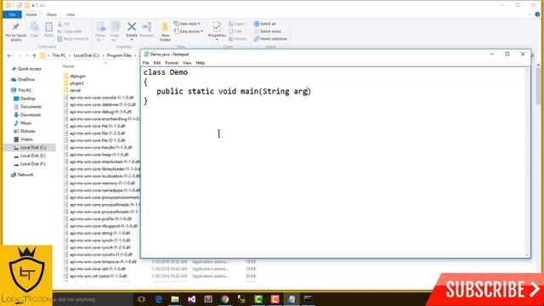The width and height of the screenshot is (544, 306).
Task: Click the Name column header
Action: coord(68,66)
